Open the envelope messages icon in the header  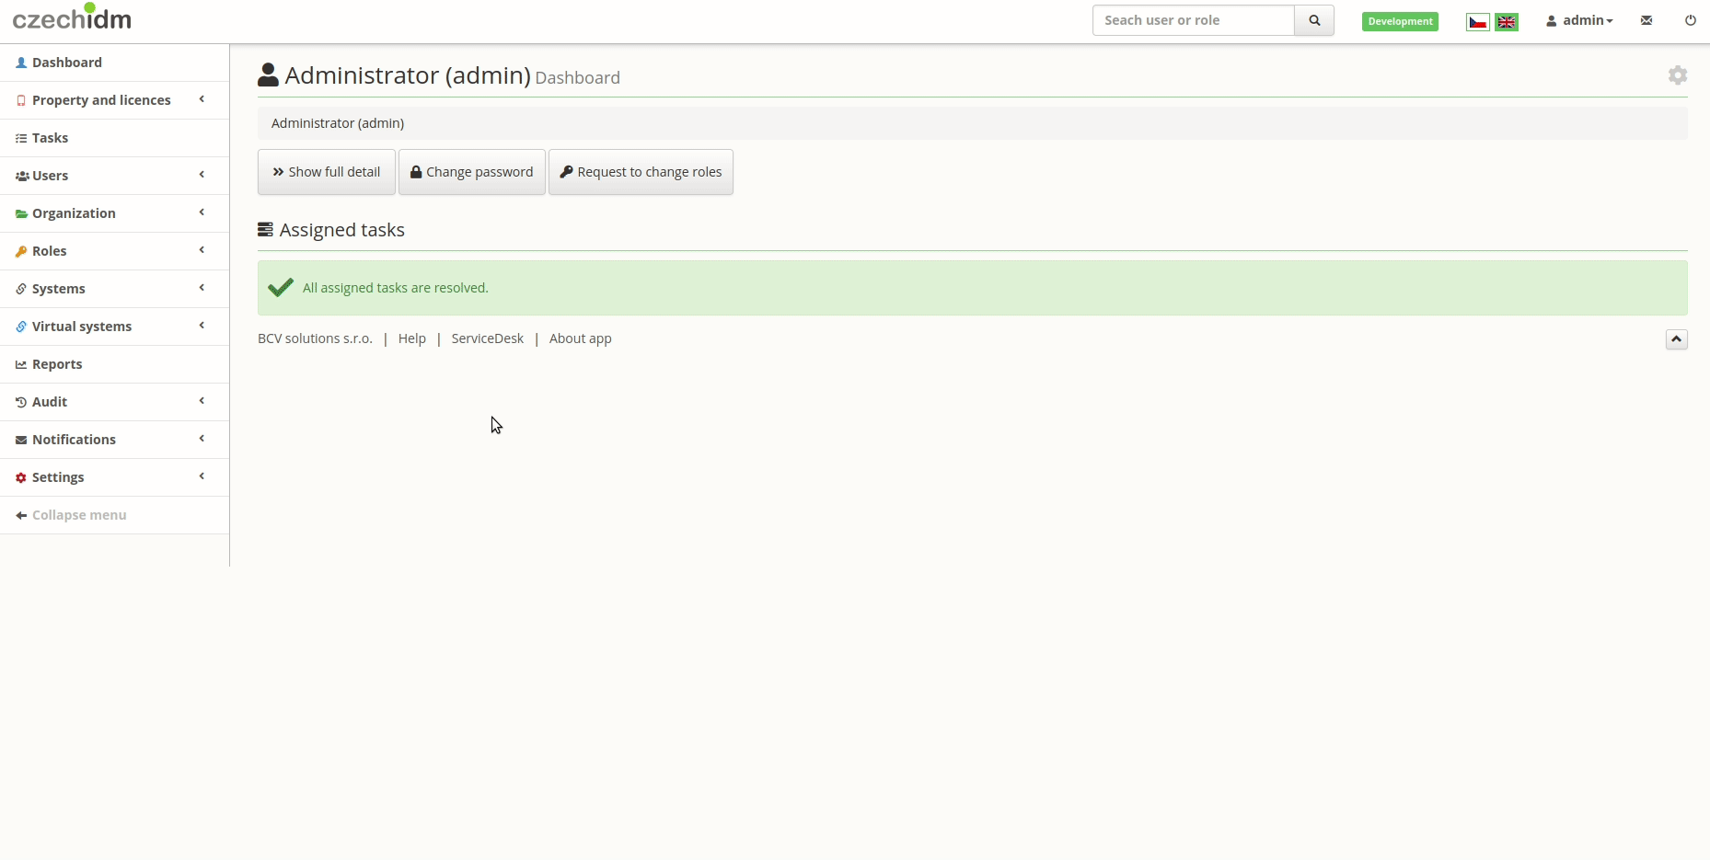(x=1646, y=20)
